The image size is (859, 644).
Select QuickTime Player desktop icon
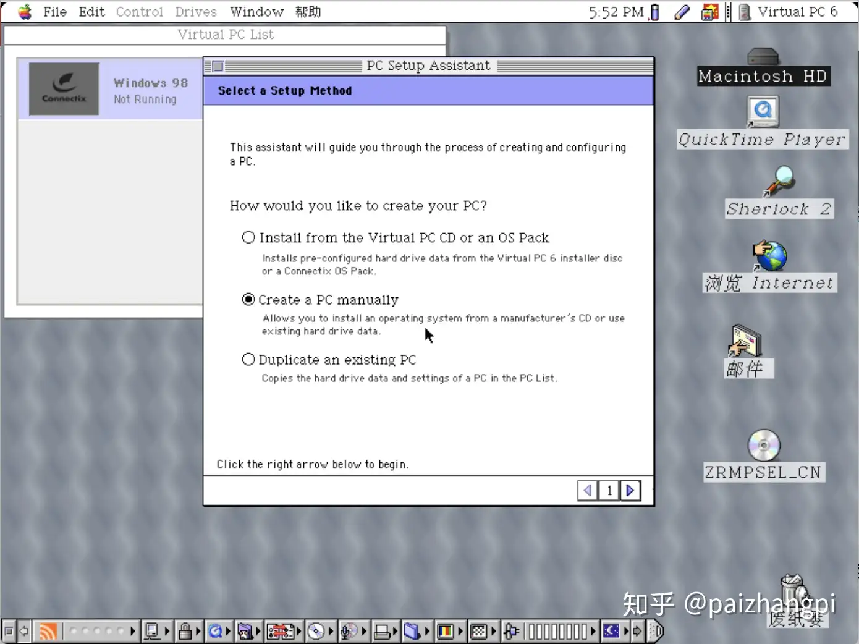tap(763, 112)
